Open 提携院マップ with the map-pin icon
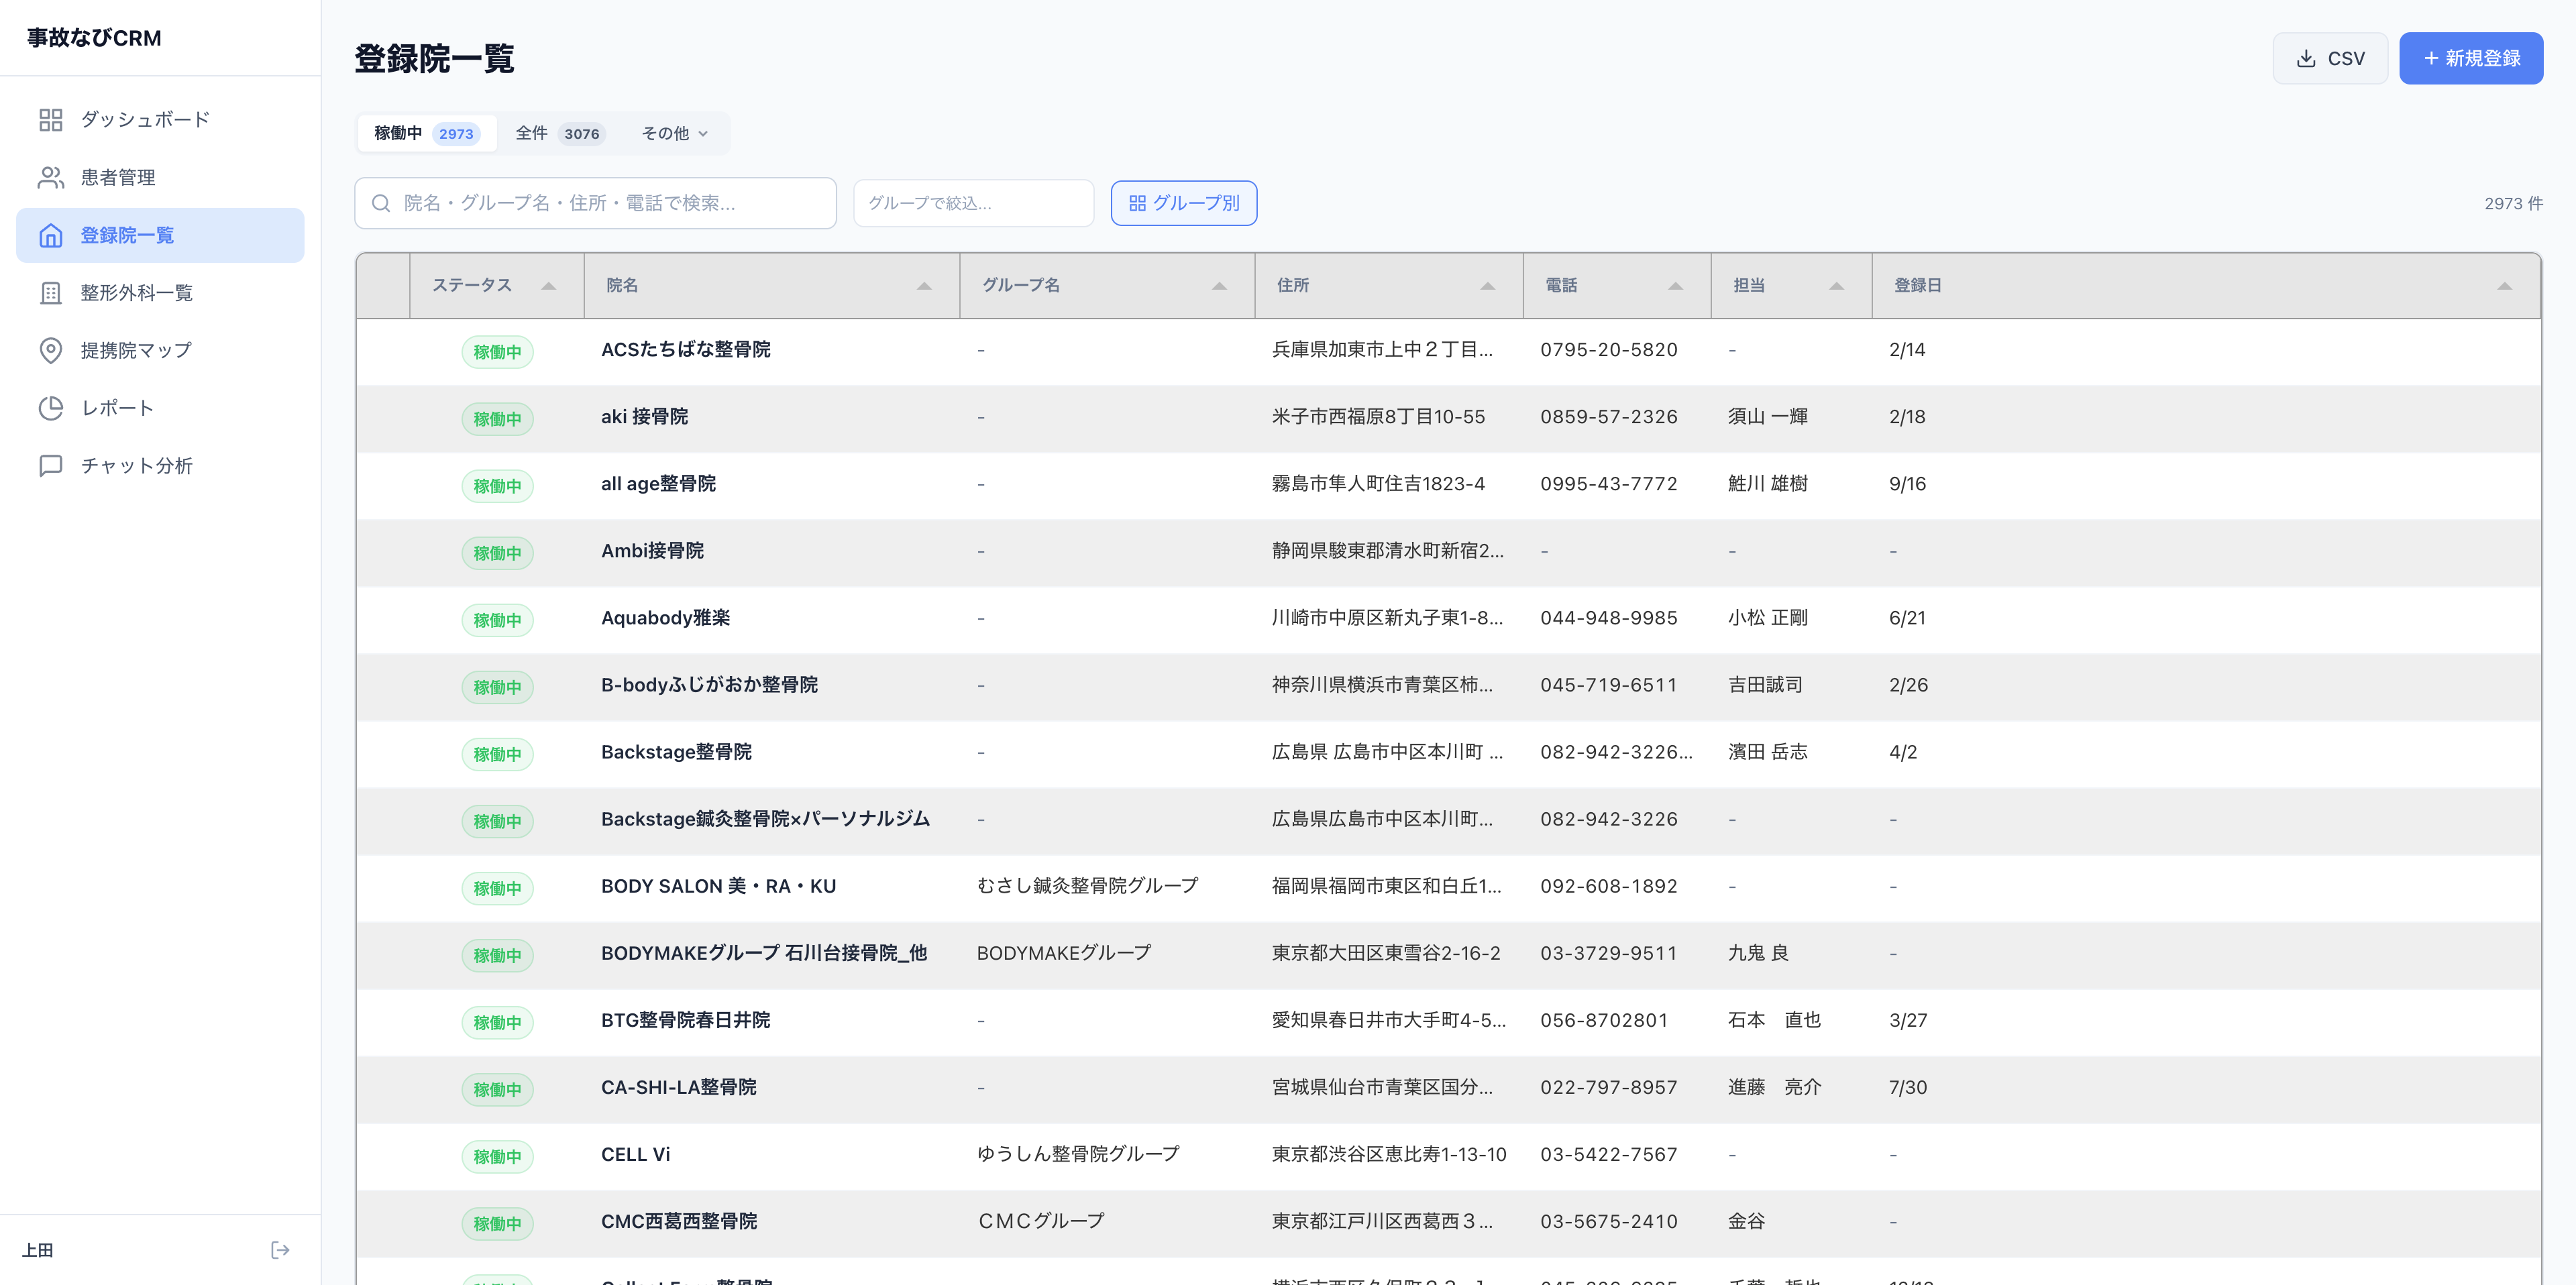This screenshot has width=2576, height=1285. click(x=51, y=350)
